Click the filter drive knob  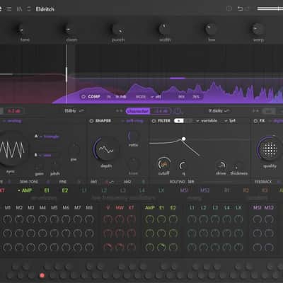click(x=221, y=165)
